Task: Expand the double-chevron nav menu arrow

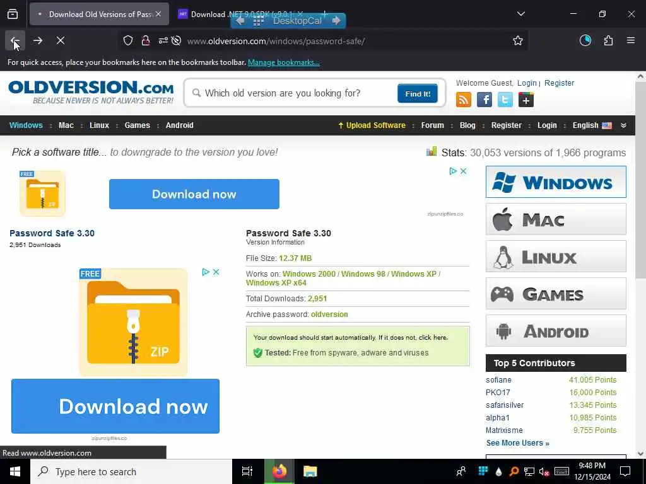Action: tap(624, 125)
